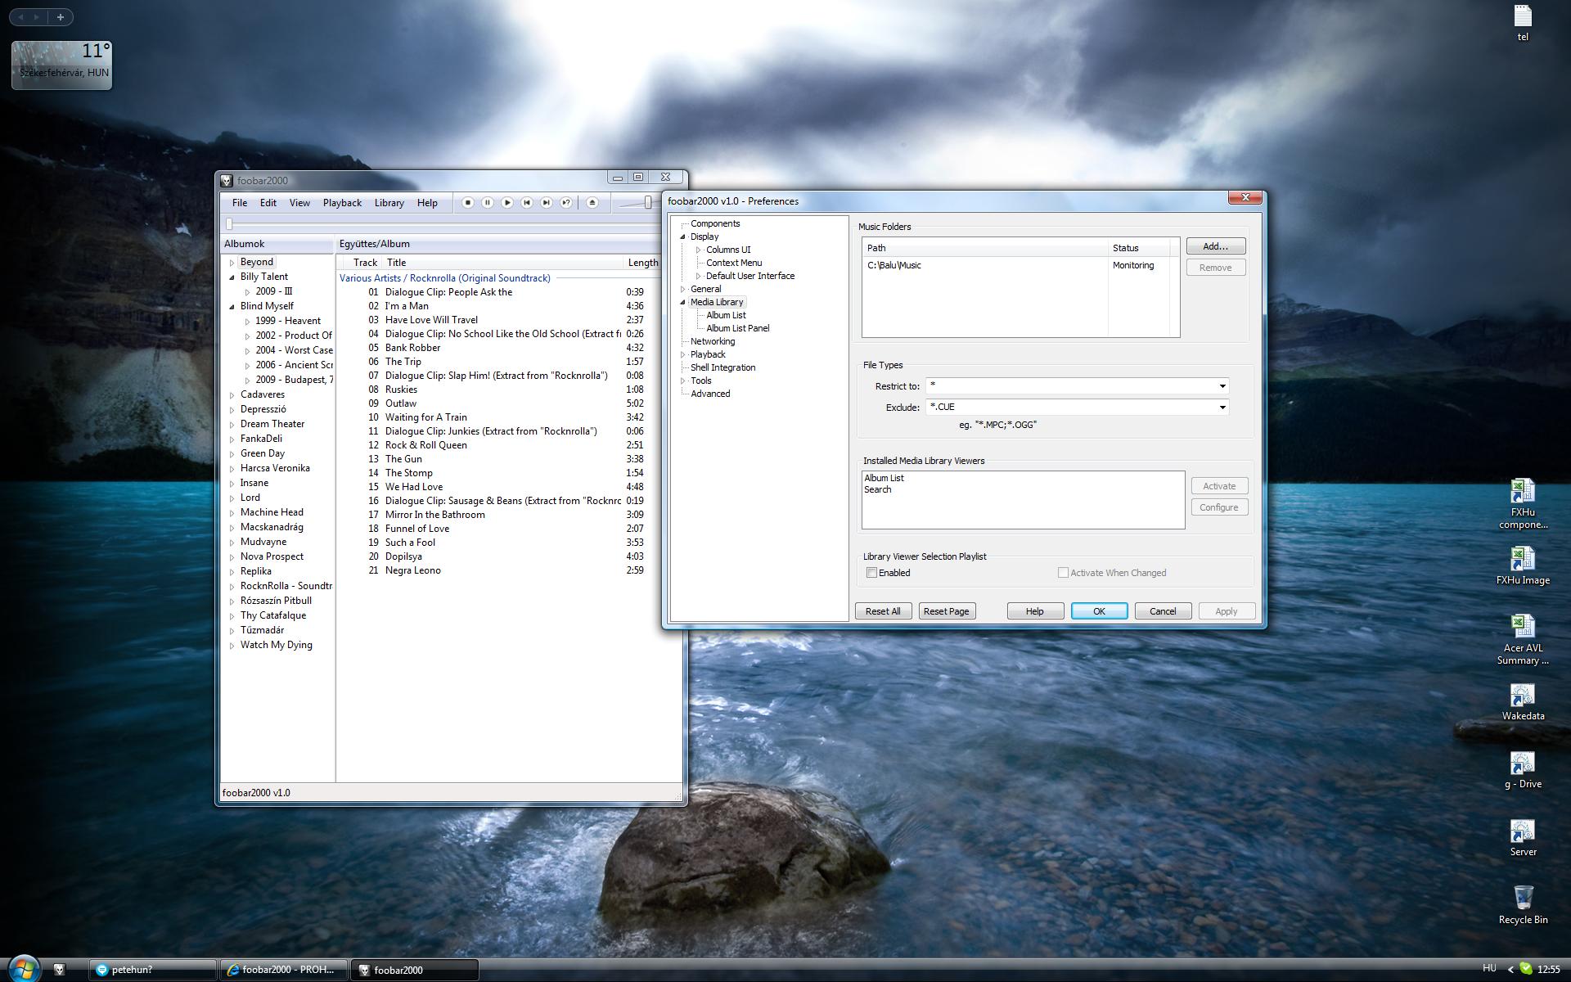
Task: Start playback with the play icon
Action: 507,203
